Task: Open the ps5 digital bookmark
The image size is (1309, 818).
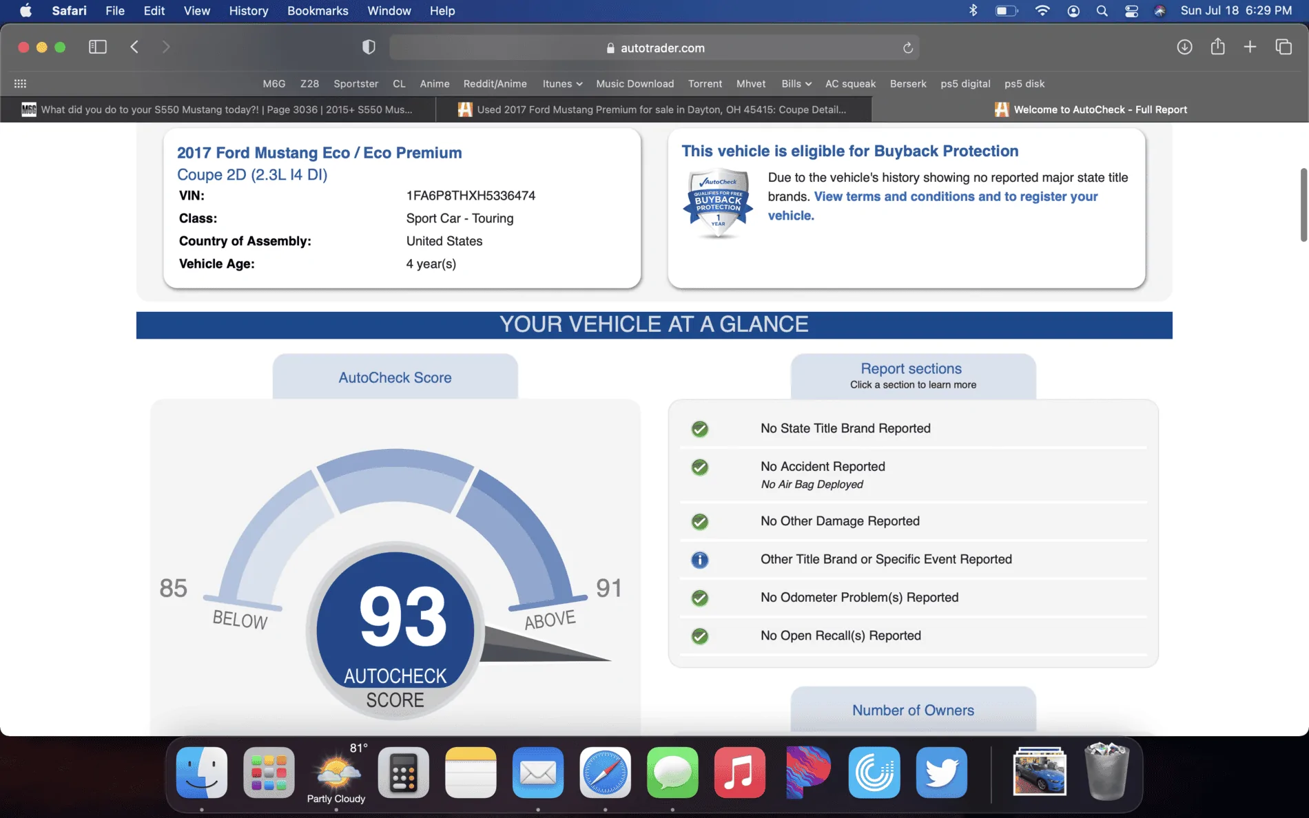Action: (965, 83)
